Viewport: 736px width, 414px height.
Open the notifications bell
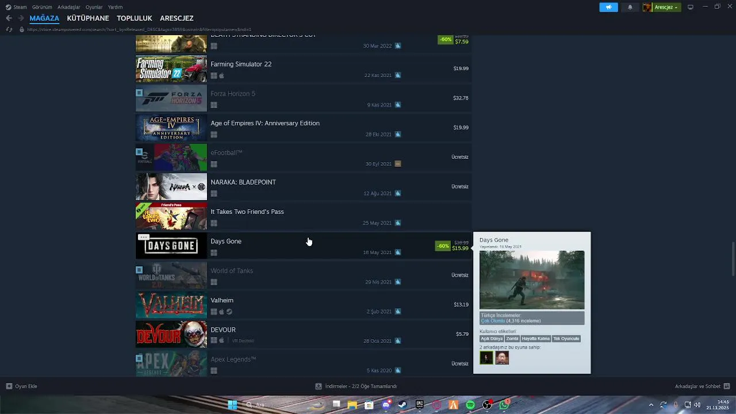tap(630, 7)
